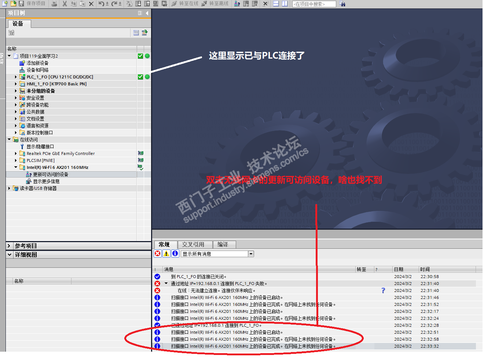The width and height of the screenshot is (484, 359).
Task: Select 更新可访问的设备 tree item
Action: click(x=51, y=174)
